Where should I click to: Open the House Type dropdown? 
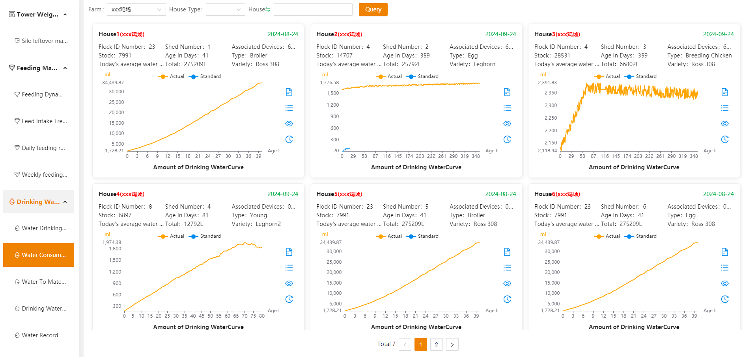point(226,9)
